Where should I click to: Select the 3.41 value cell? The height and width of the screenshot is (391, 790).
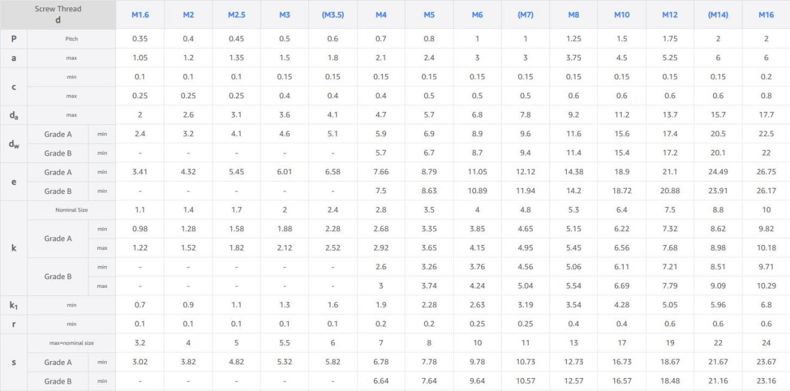(140, 172)
